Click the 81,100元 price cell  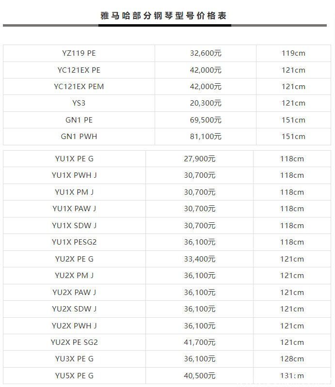tap(206, 137)
